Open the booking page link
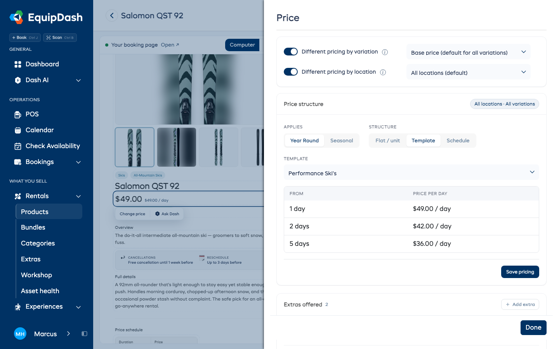 170,45
